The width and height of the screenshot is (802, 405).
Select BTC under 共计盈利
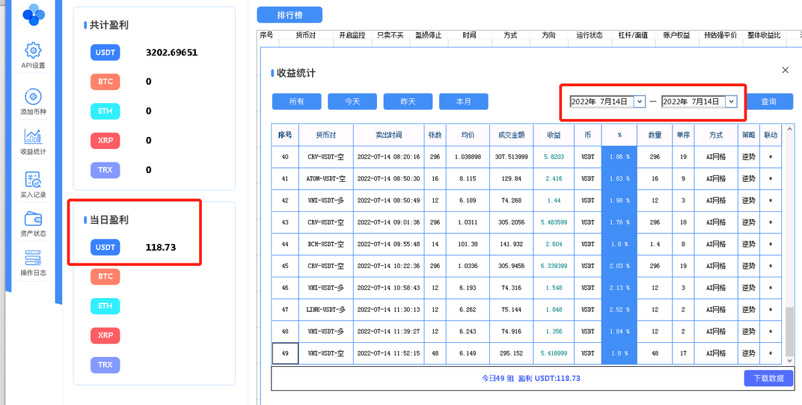(x=105, y=82)
